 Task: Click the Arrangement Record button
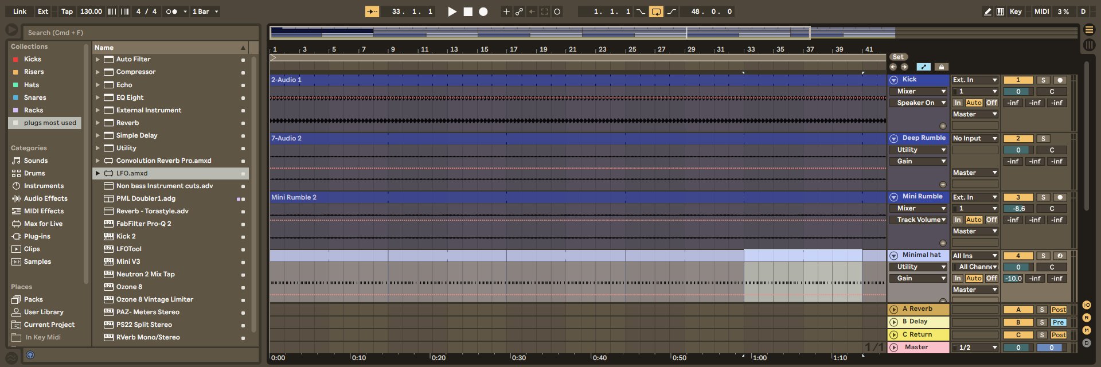(483, 11)
